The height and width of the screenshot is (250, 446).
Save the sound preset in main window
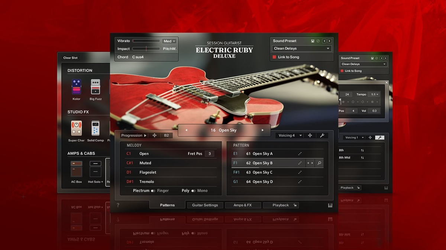[x=313, y=41]
